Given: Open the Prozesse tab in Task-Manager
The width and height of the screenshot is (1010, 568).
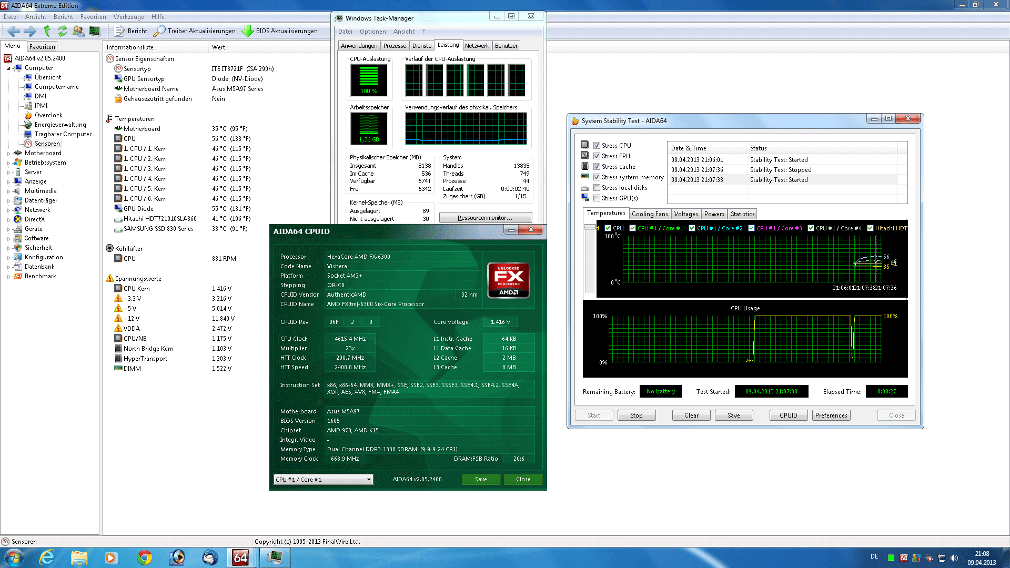Looking at the screenshot, I should point(395,46).
